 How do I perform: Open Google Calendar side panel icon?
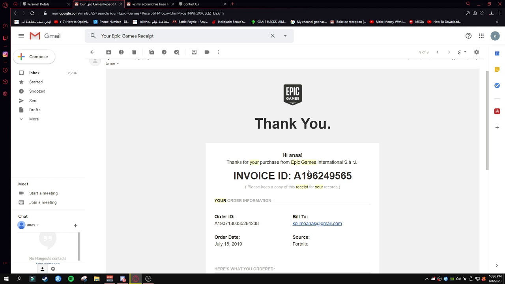click(497, 53)
